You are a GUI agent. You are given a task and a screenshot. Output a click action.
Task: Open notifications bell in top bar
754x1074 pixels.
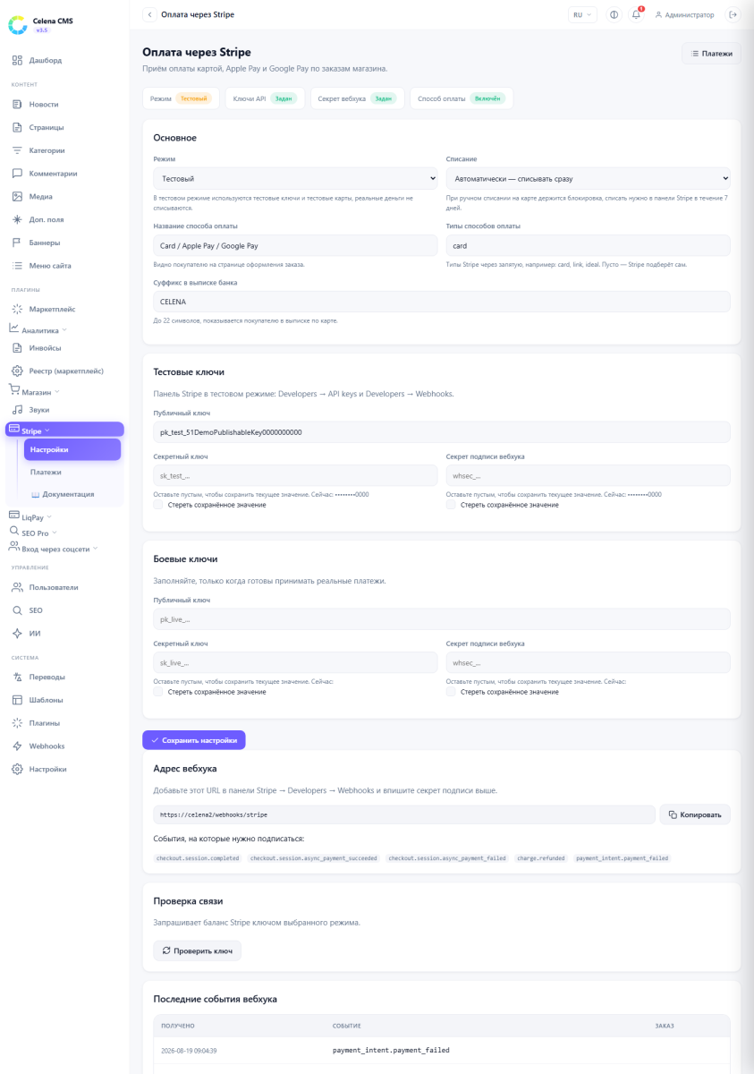(637, 14)
